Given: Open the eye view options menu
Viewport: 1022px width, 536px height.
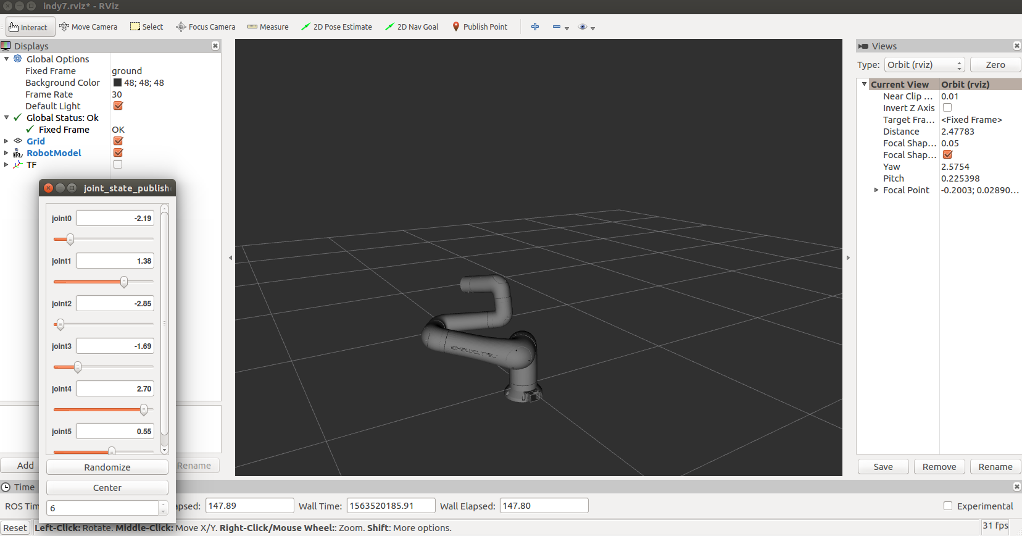Looking at the screenshot, I should pyautogui.click(x=586, y=27).
